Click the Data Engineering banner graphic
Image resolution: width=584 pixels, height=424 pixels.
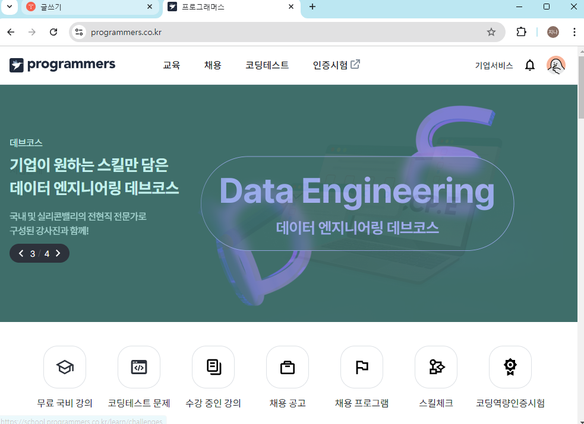click(x=357, y=203)
